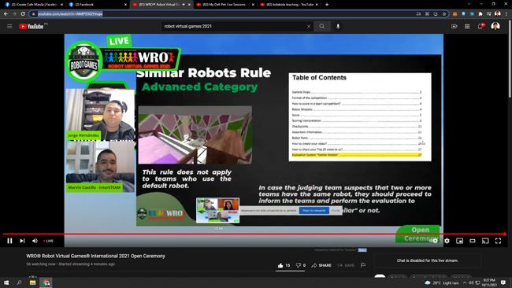Switch to My Deft Pet Live Sessions tab
This screenshot has height=288, width=512.
point(224,5)
